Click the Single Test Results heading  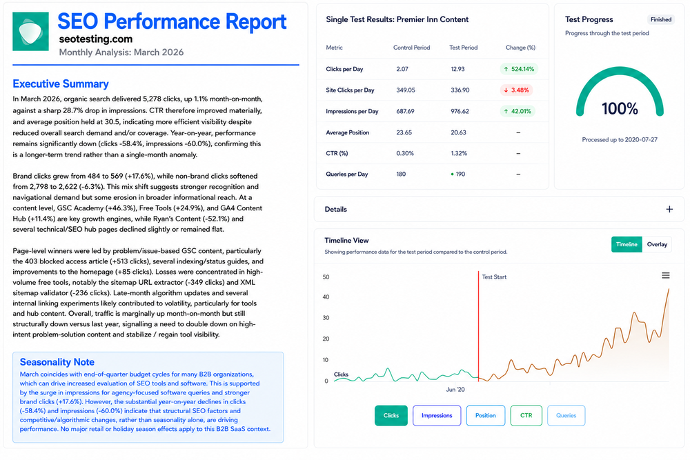tap(397, 19)
